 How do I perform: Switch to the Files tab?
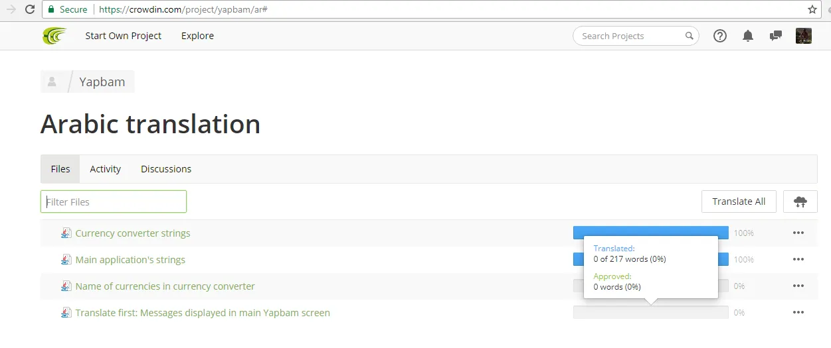tap(60, 169)
